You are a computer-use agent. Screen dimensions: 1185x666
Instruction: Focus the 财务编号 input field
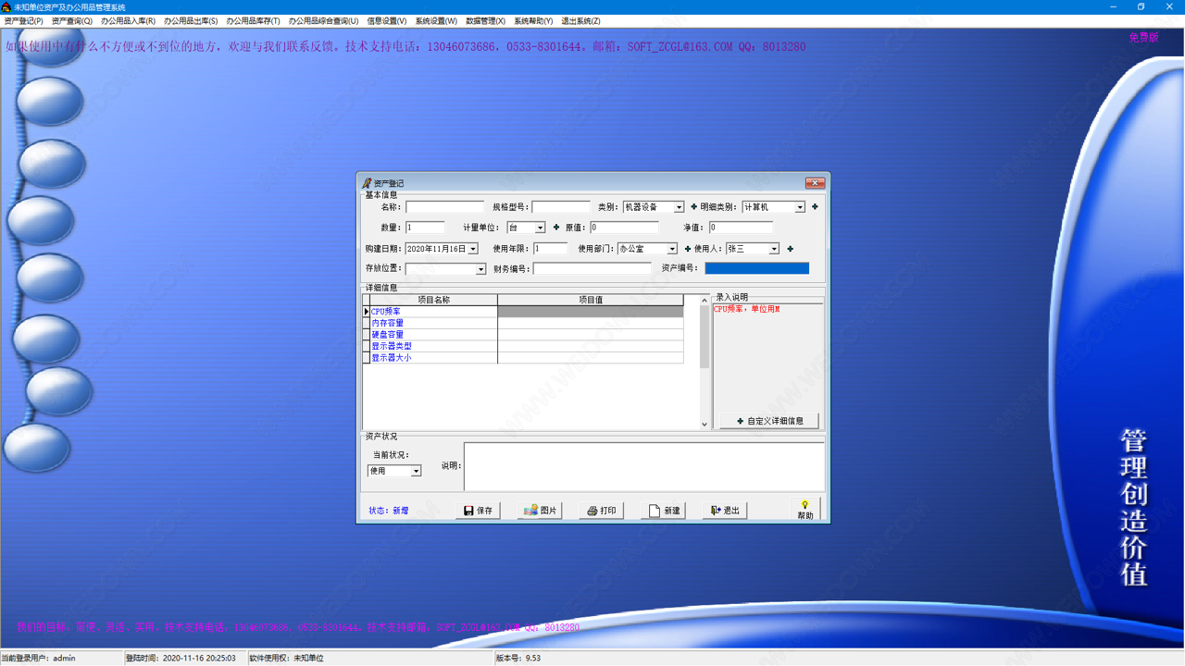(x=592, y=269)
